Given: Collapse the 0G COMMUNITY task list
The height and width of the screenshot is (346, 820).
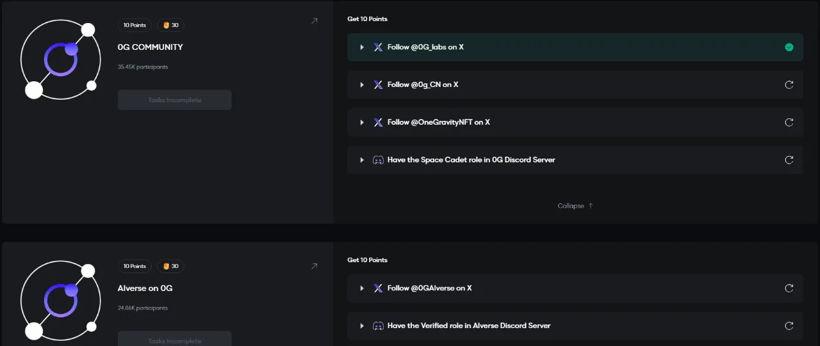Looking at the screenshot, I should [x=575, y=206].
